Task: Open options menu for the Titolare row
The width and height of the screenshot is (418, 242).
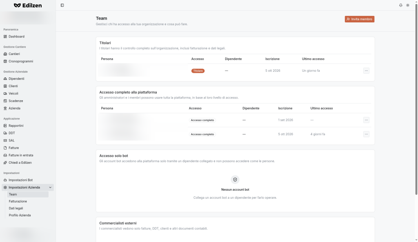Action: coord(366,71)
